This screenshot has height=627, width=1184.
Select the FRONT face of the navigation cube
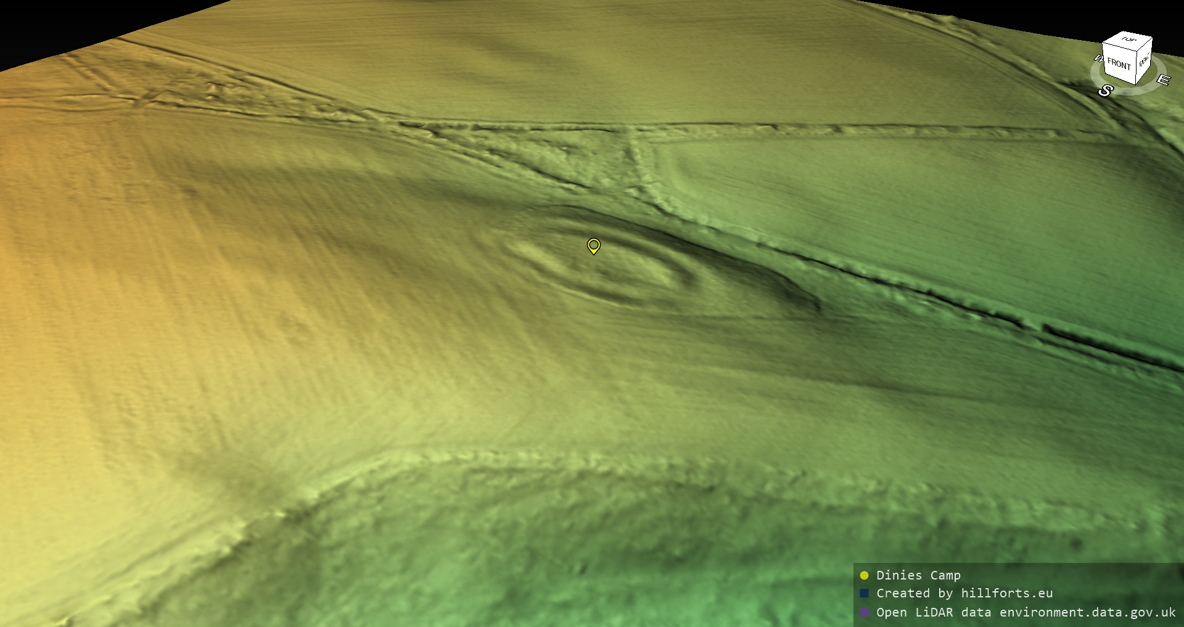pos(1119,64)
